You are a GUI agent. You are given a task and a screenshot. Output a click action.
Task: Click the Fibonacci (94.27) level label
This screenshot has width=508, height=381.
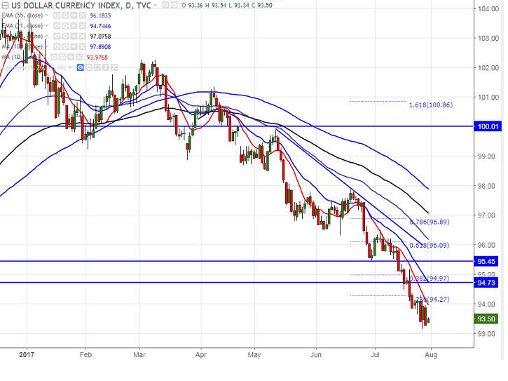point(432,299)
